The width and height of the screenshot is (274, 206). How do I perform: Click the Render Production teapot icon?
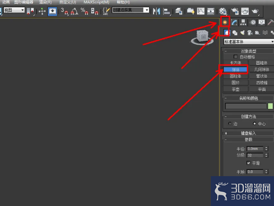255,11
